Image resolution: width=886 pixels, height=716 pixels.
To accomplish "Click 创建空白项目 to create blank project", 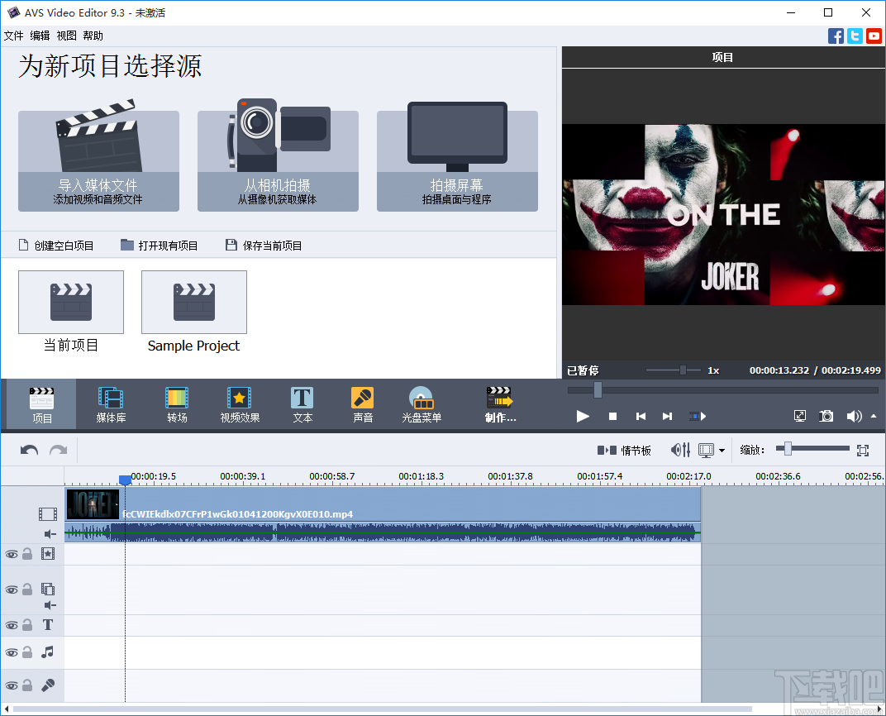I will point(59,245).
